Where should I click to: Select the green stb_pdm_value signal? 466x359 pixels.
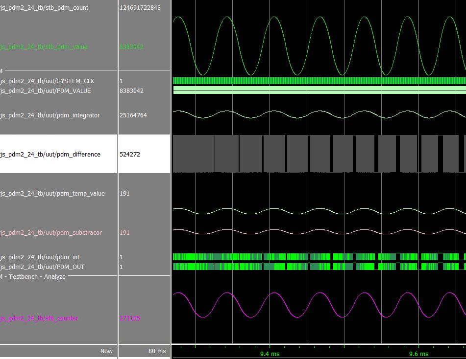(44, 47)
